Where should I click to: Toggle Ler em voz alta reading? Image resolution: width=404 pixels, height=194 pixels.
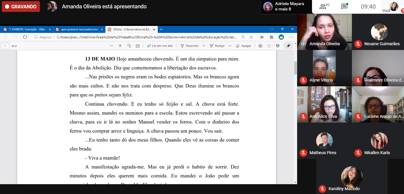(x=160, y=46)
